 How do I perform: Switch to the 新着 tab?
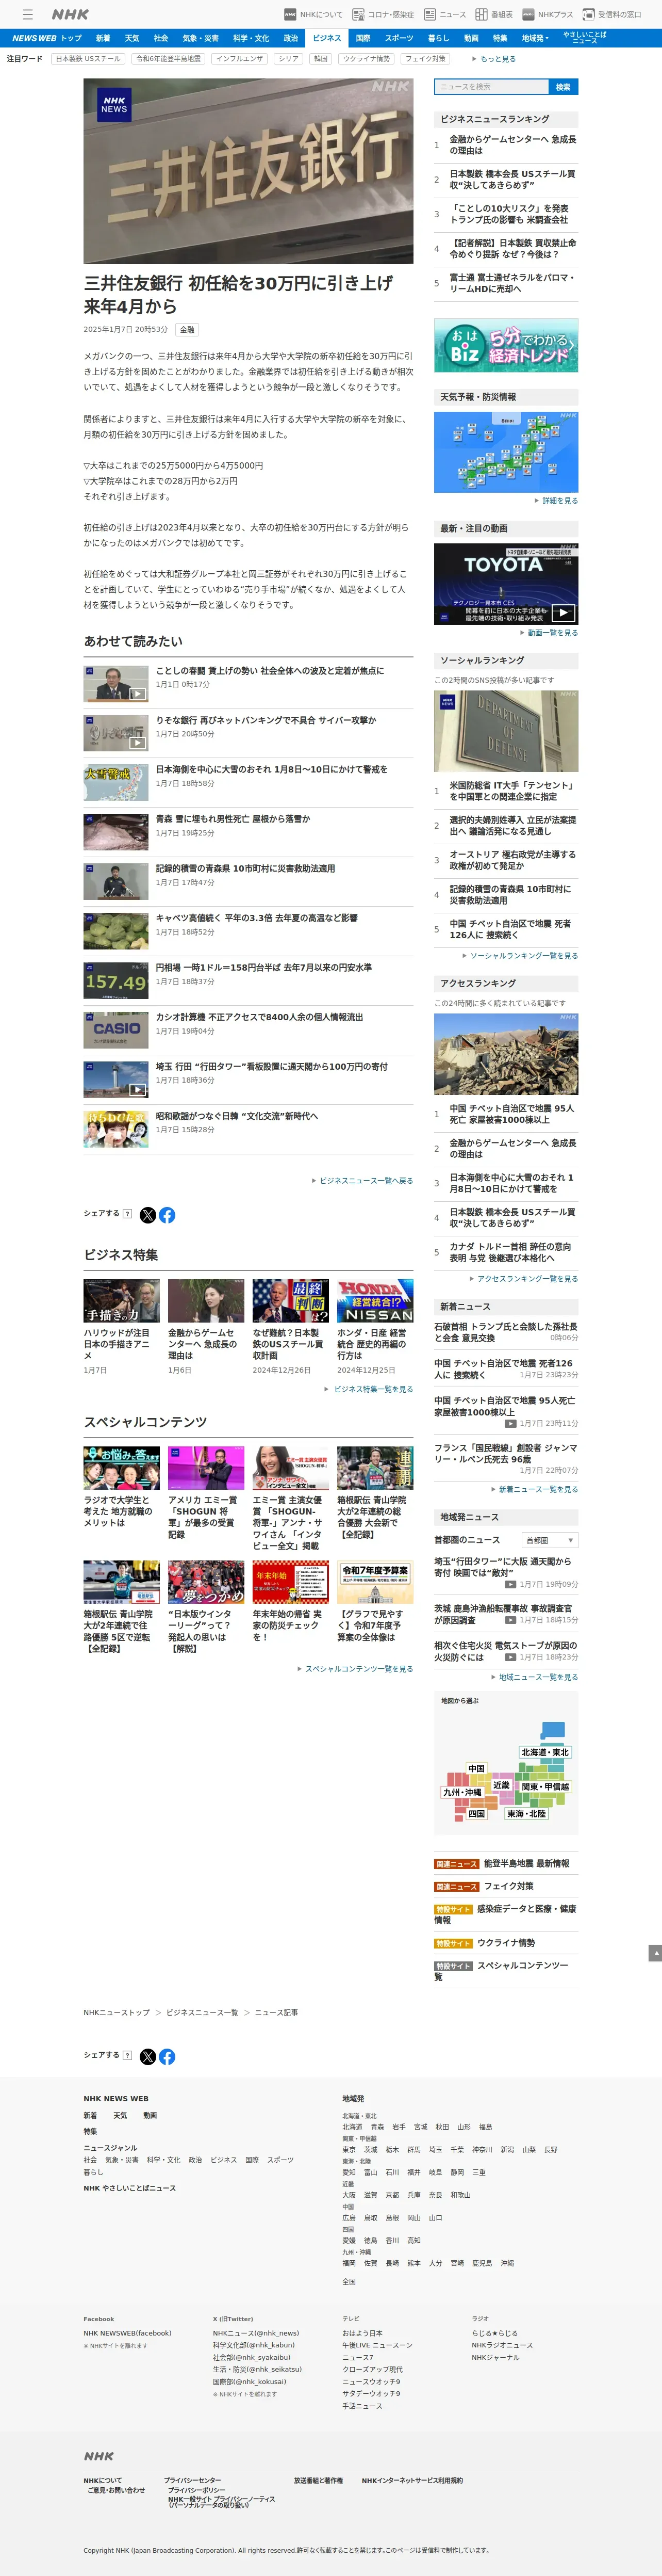click(x=103, y=38)
